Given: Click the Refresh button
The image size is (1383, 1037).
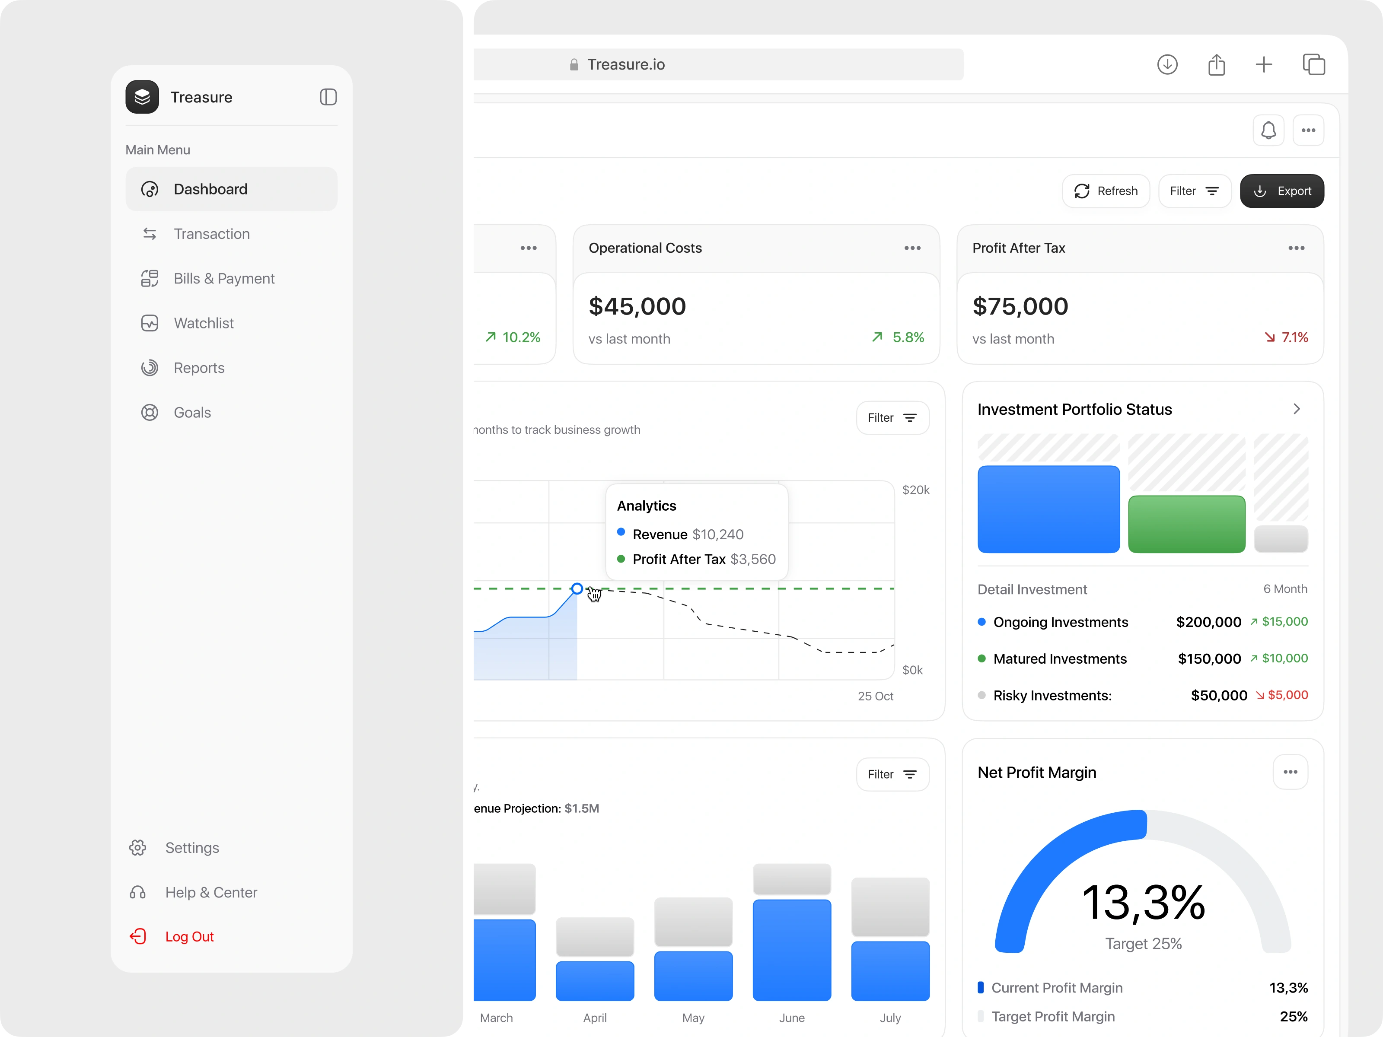Looking at the screenshot, I should click(x=1106, y=191).
